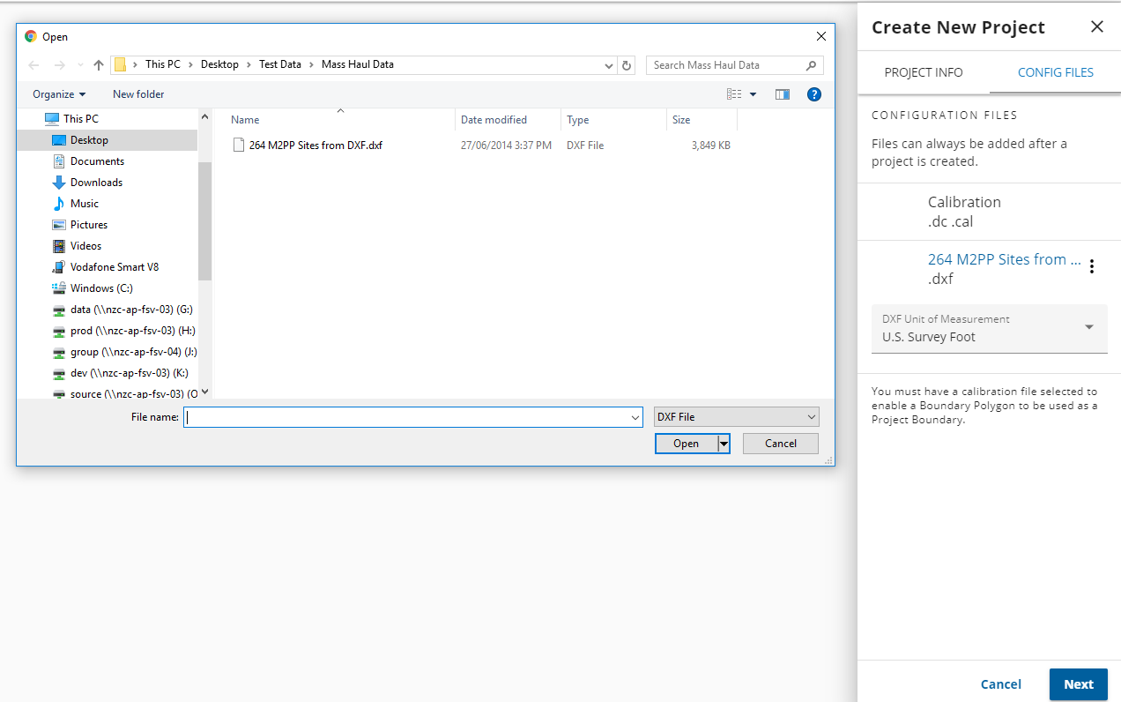Click the Next button
Viewport: 1121px width, 702px height.
tap(1078, 684)
